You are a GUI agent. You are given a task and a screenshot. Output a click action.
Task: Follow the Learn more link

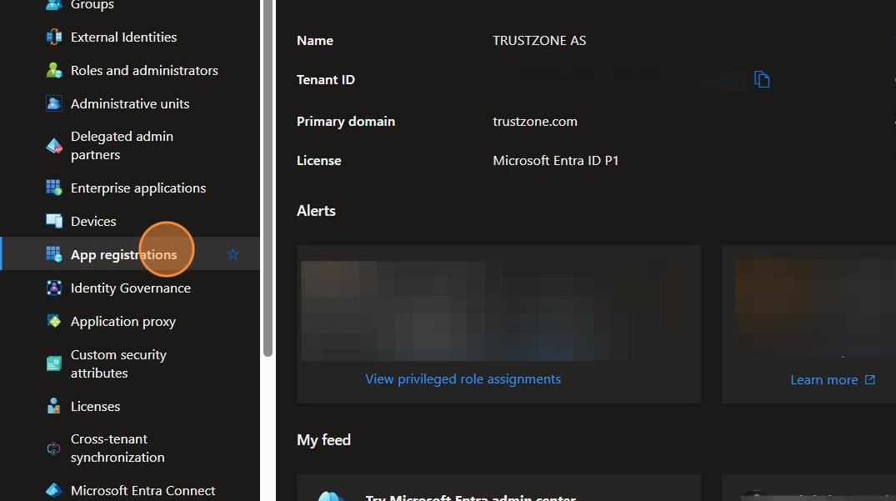coord(824,380)
